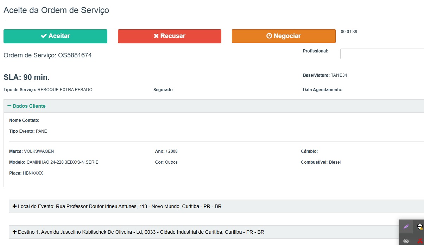The width and height of the screenshot is (424, 245).
Task: Refuse the order using Recusar button
Action: coord(169,36)
